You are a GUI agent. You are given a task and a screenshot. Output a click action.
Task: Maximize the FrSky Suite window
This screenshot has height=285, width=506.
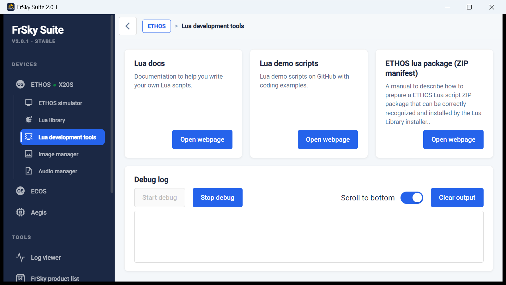469,7
